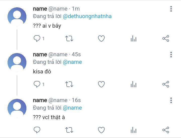Like the "kisa đó" tweet
The image size is (181, 138).
click(101, 84)
